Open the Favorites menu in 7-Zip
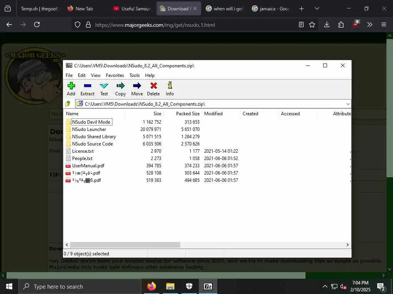 (x=115, y=75)
